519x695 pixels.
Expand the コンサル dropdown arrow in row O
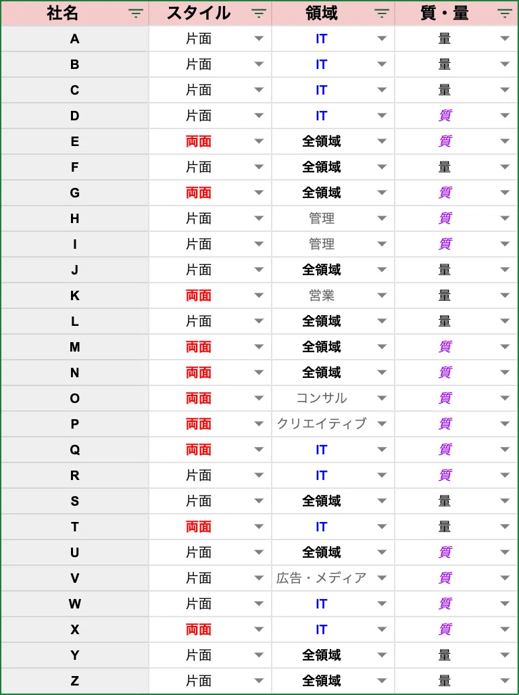pyautogui.click(x=382, y=398)
